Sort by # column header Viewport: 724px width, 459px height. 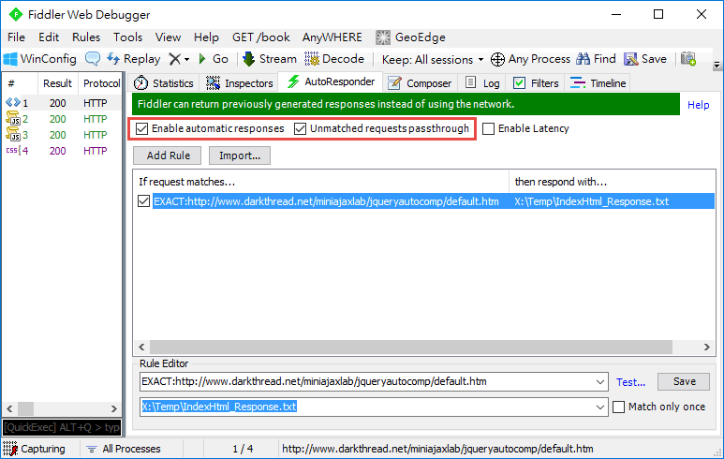pos(20,83)
